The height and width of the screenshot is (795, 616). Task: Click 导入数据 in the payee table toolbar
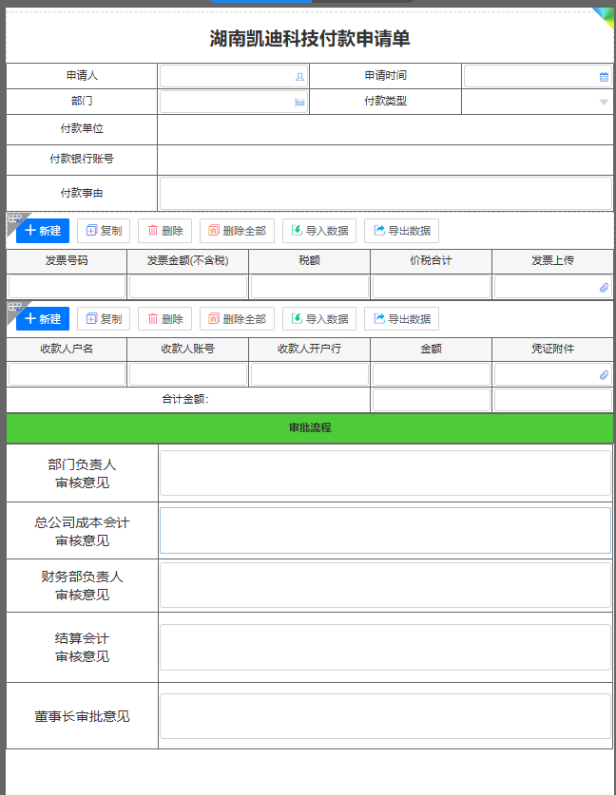319,319
